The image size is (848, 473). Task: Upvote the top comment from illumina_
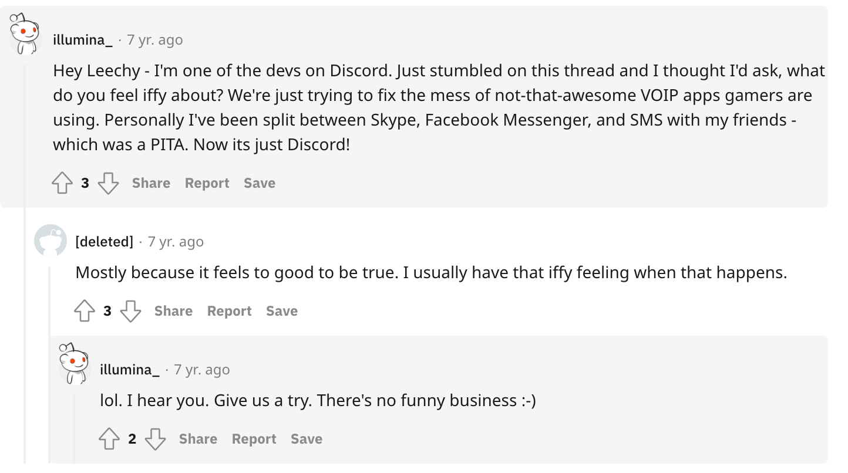pos(62,183)
